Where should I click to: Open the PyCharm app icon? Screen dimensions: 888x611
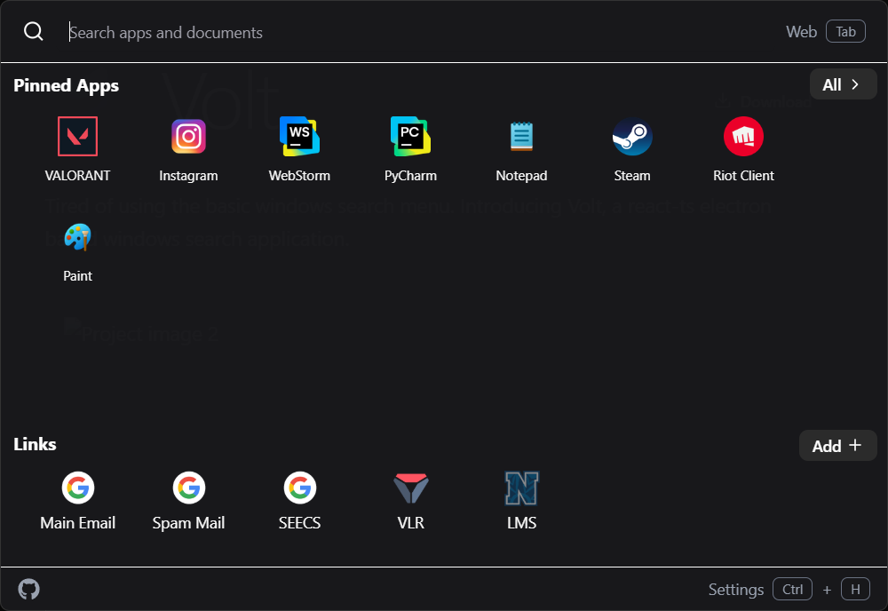[x=410, y=138]
